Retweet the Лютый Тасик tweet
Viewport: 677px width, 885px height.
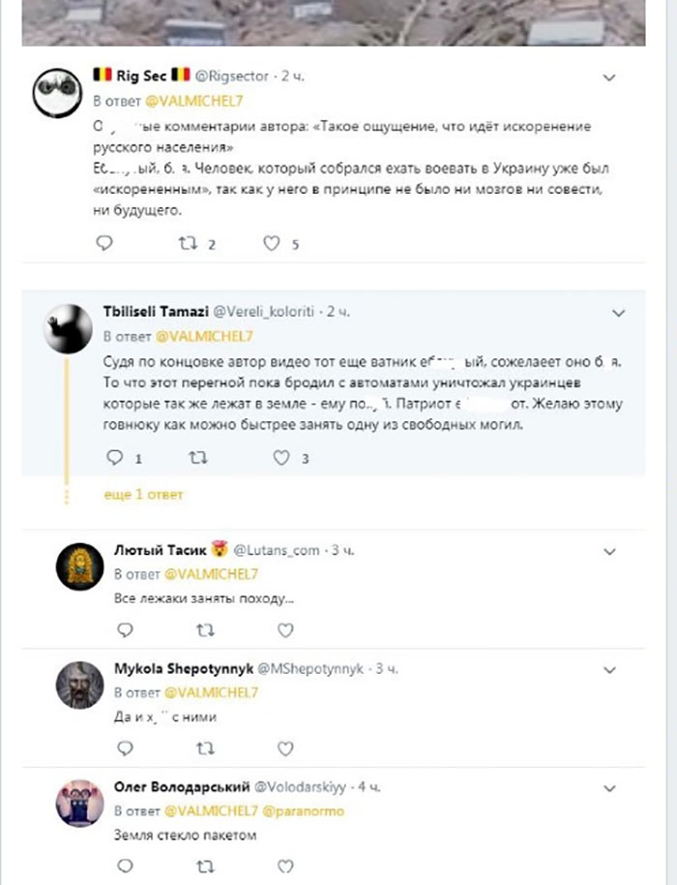pos(204,630)
